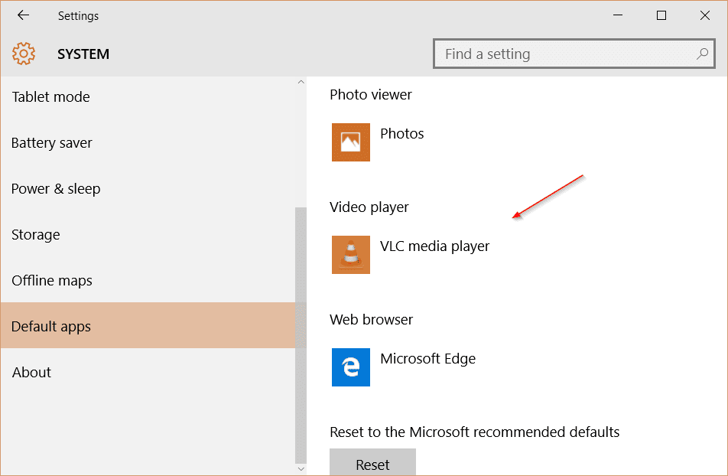Click the VLC media player cone icon
728x476 pixels.
click(351, 255)
